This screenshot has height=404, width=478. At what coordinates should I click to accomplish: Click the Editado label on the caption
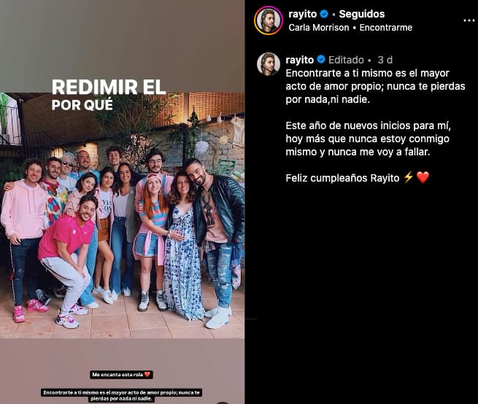pos(346,60)
